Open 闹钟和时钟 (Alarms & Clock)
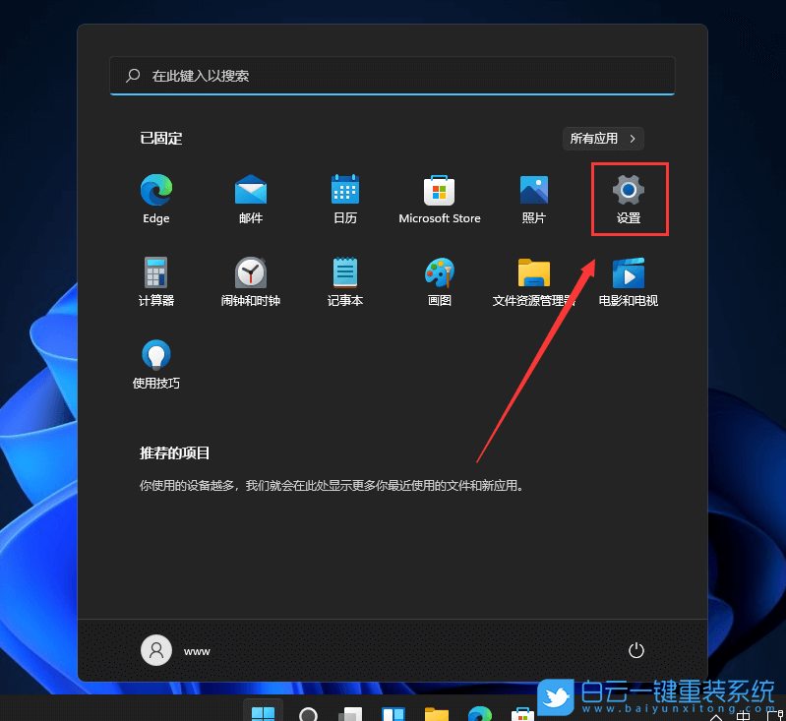This screenshot has width=786, height=721. click(251, 281)
